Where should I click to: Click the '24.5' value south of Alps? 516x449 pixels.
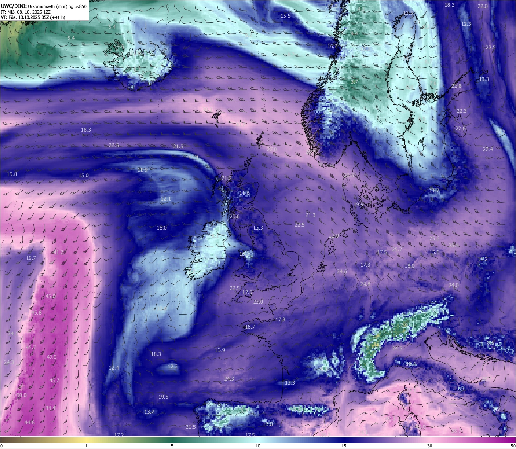pos(397,349)
